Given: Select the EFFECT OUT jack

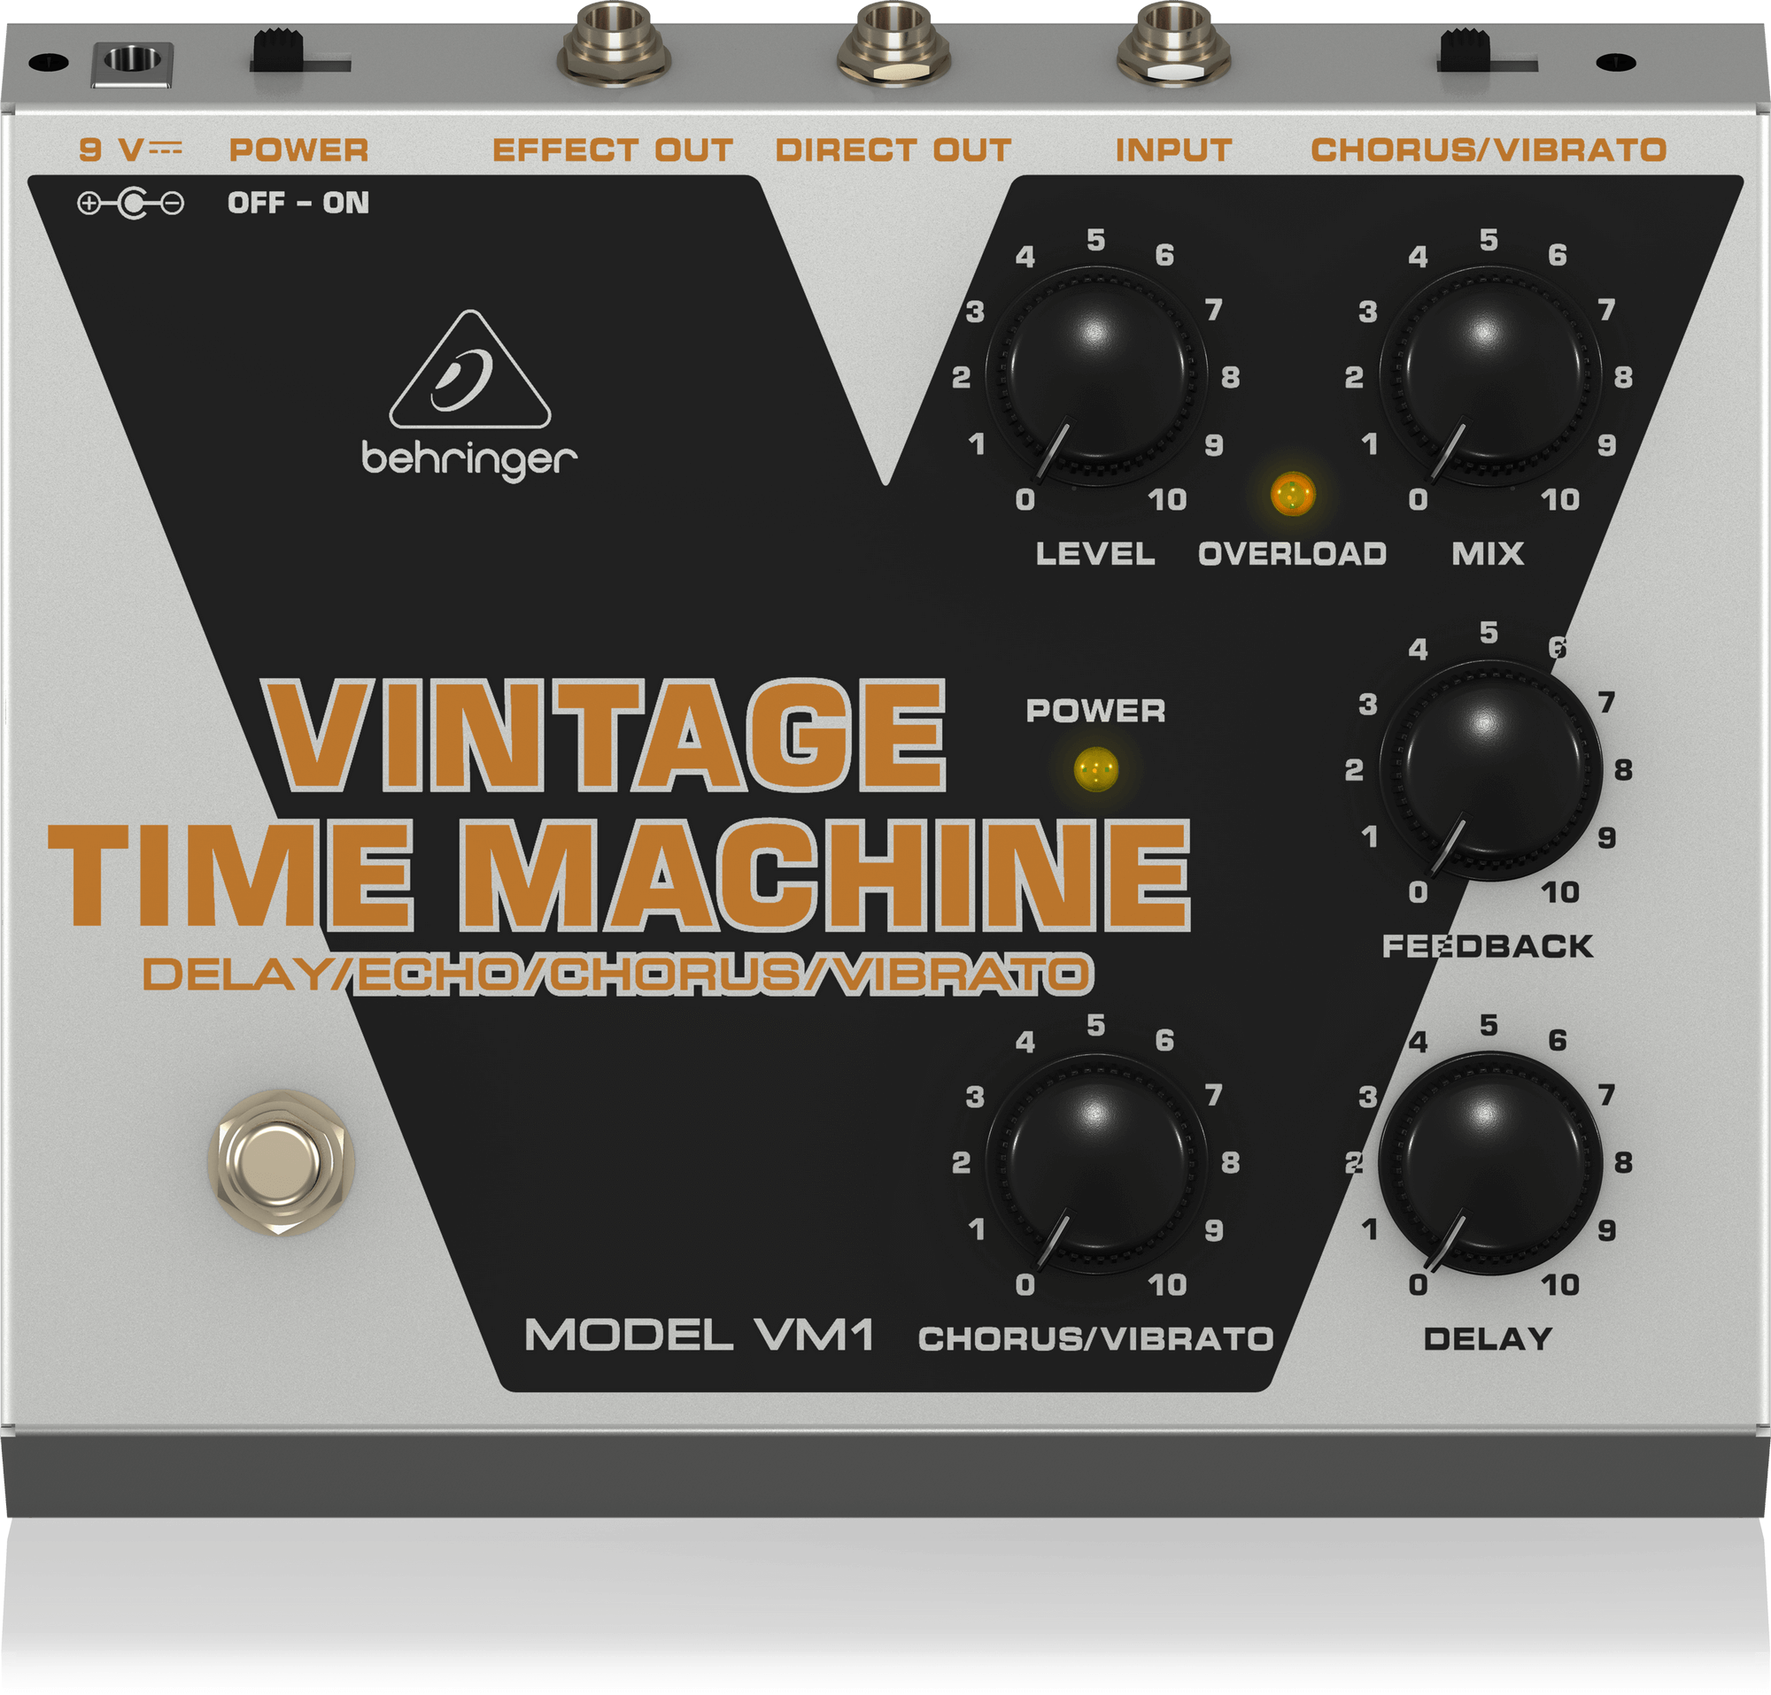Looking at the screenshot, I should 615,41.
